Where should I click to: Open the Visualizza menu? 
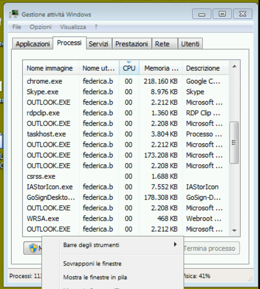(73, 27)
